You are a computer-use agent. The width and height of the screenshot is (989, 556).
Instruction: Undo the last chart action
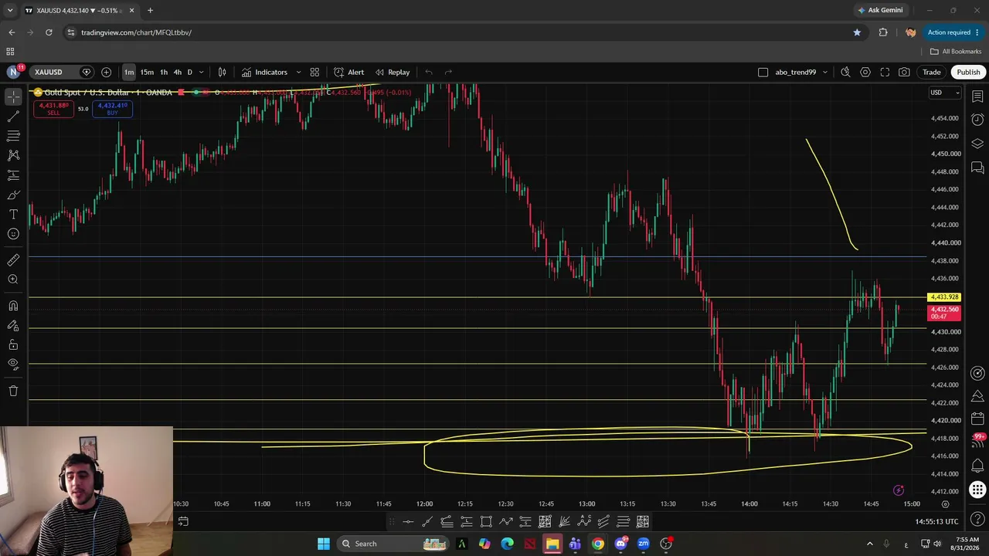point(428,72)
